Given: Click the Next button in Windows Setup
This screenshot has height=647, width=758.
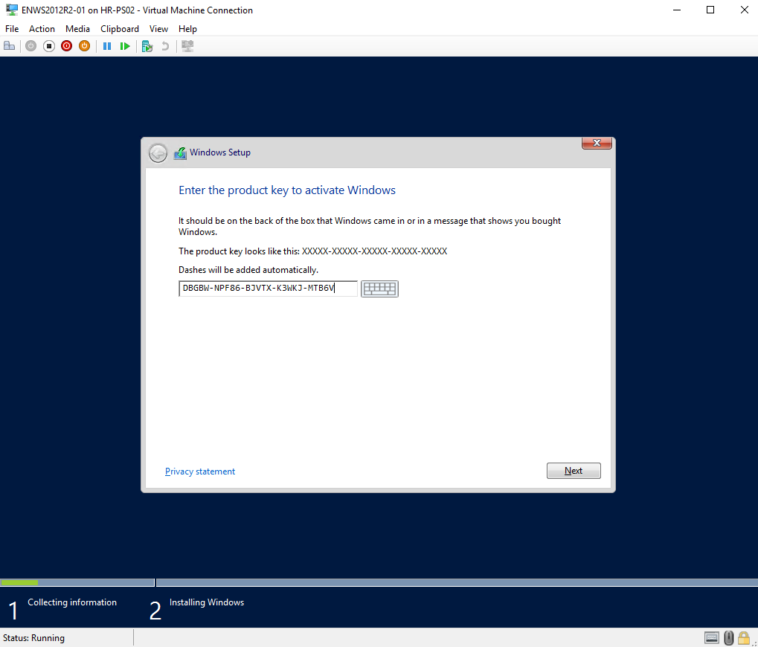Looking at the screenshot, I should pos(573,471).
